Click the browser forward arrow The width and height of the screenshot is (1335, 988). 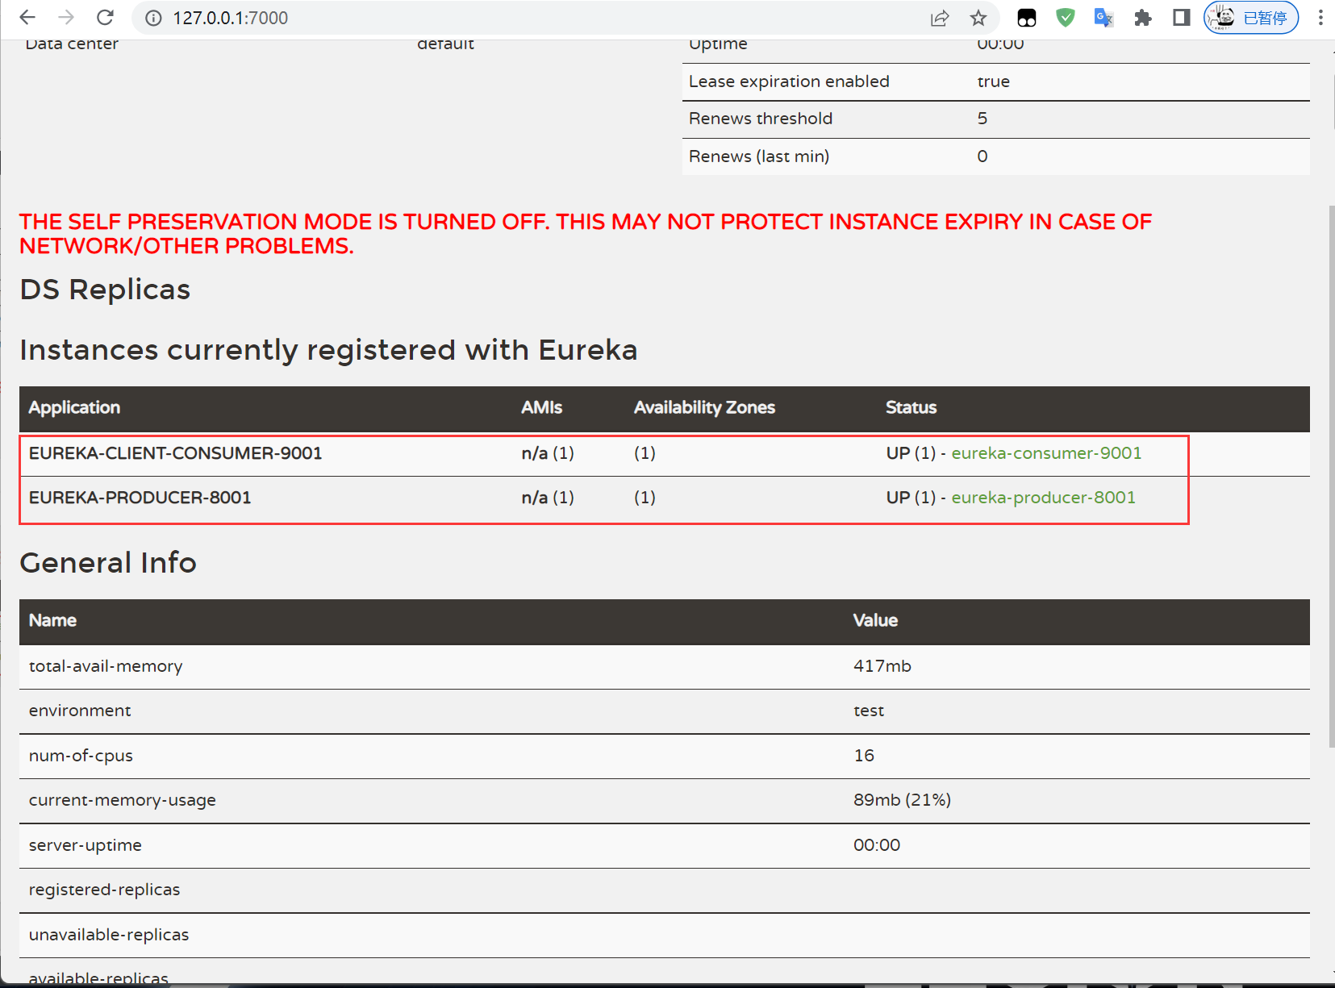click(x=66, y=18)
